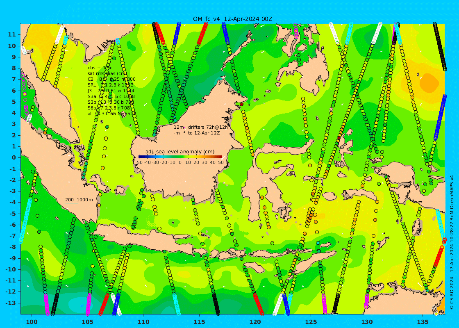Click the plot title OM_fc_v4 12-Apr-2024 00Z
The width and height of the screenshot is (459, 328).
point(232,19)
